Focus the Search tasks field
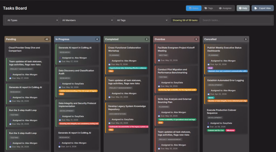The image size is (276, 152). pos(236,20)
